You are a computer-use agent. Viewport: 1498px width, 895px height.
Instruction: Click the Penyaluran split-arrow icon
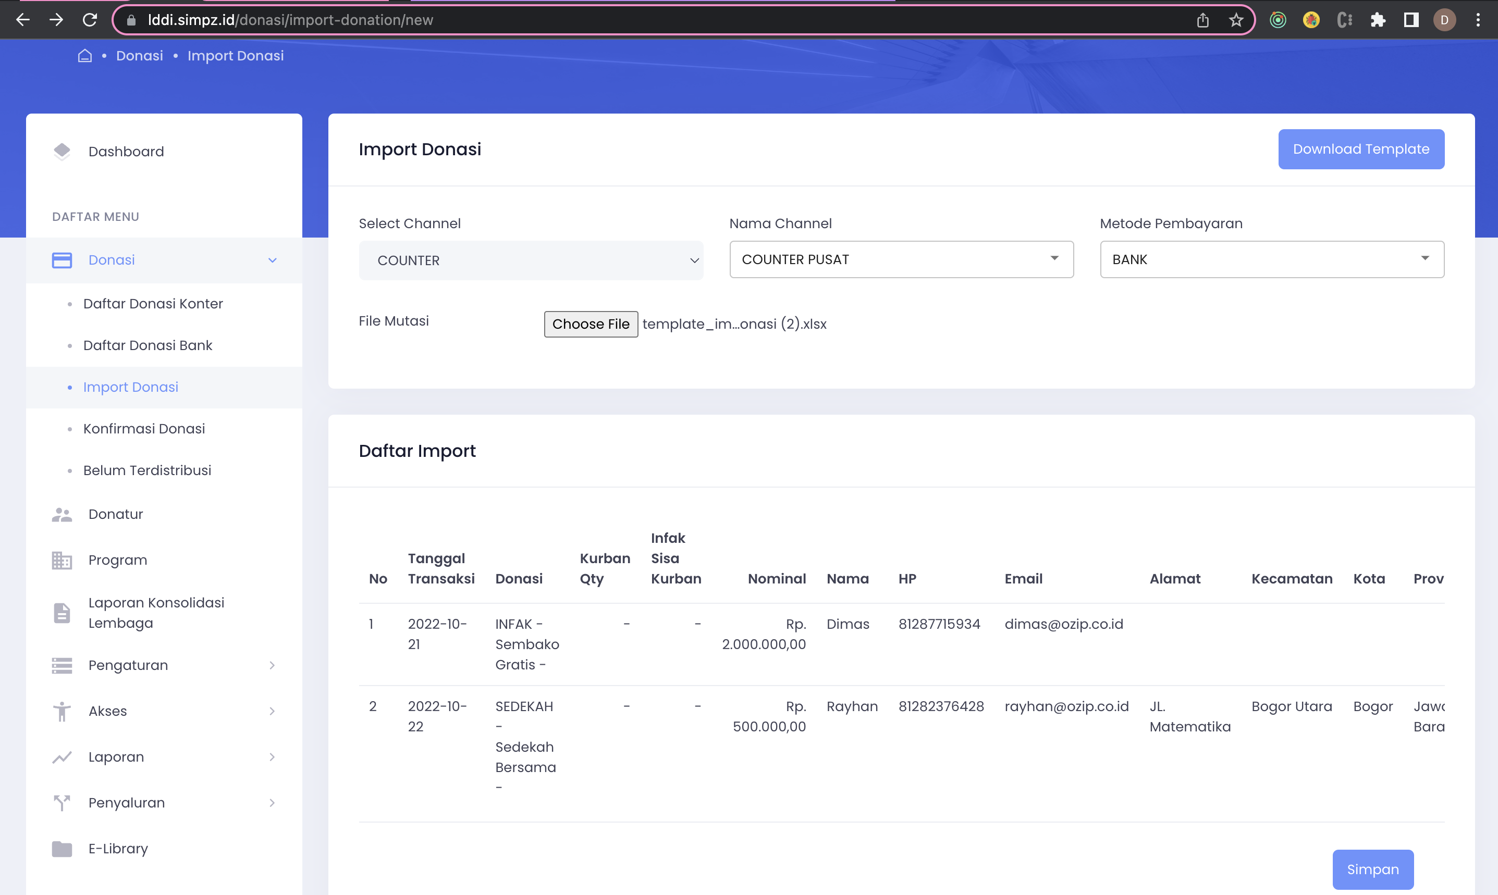click(x=62, y=803)
